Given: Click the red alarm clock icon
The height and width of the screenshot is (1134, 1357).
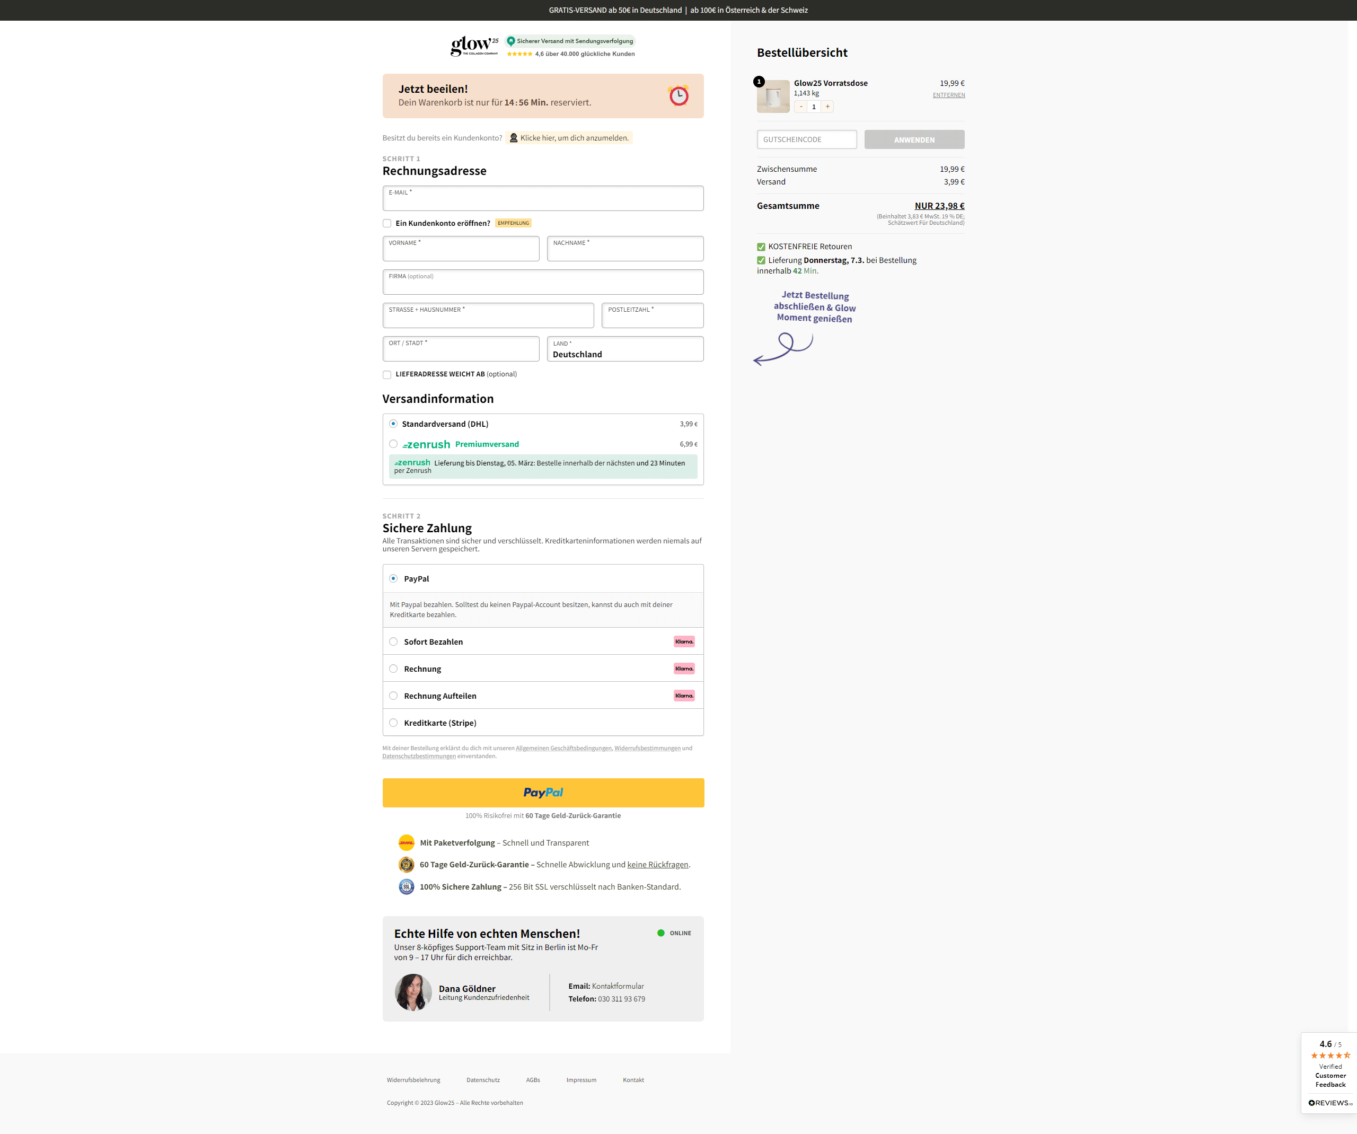Looking at the screenshot, I should pos(678,95).
